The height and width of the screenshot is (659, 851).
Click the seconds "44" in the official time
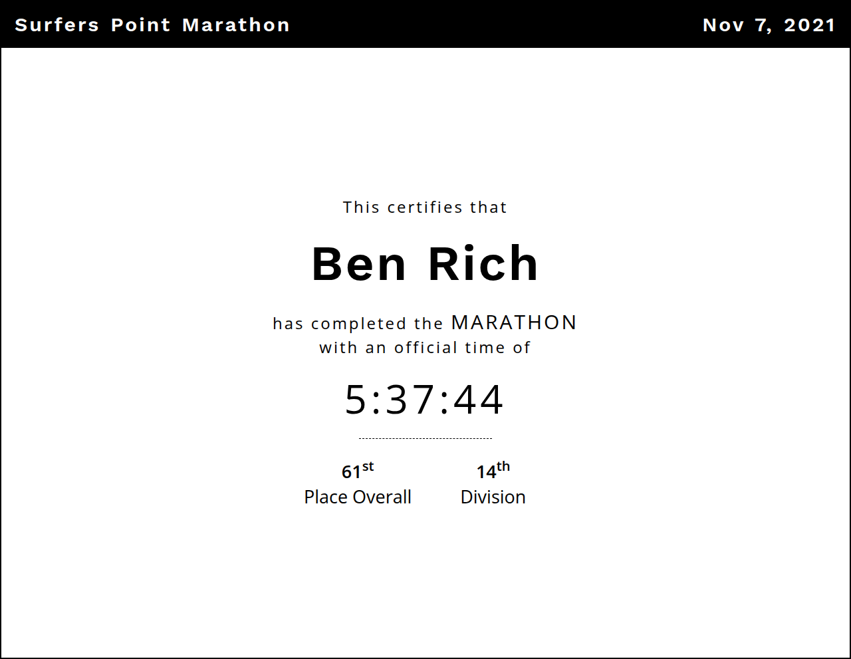479,400
